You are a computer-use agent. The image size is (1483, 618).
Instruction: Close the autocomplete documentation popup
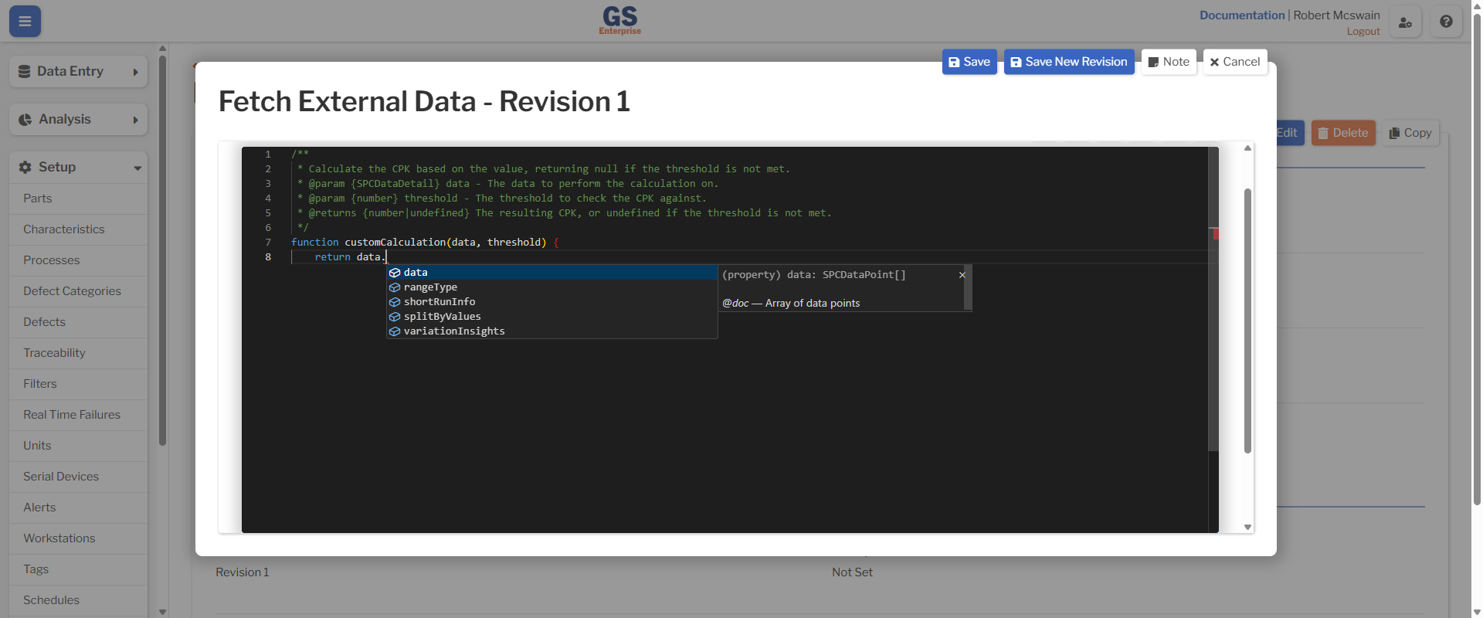tap(962, 275)
